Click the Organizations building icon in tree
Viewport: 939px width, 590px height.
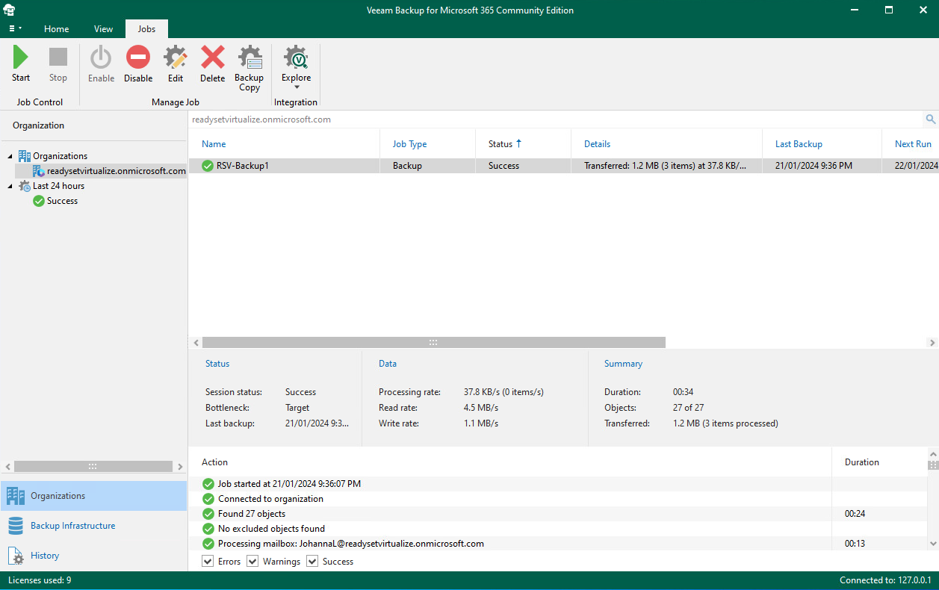pyautogui.click(x=25, y=156)
